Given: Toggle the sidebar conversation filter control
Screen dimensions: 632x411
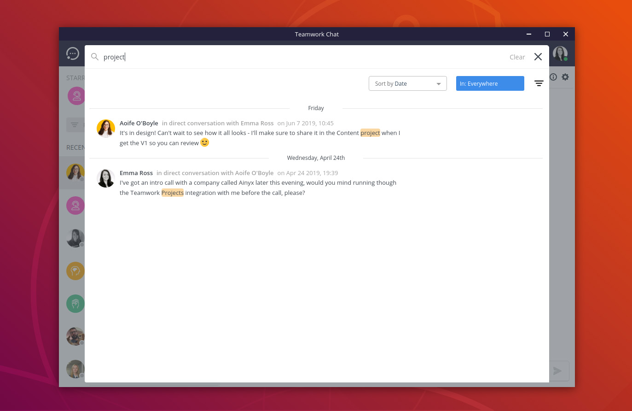Looking at the screenshot, I should (x=75, y=124).
